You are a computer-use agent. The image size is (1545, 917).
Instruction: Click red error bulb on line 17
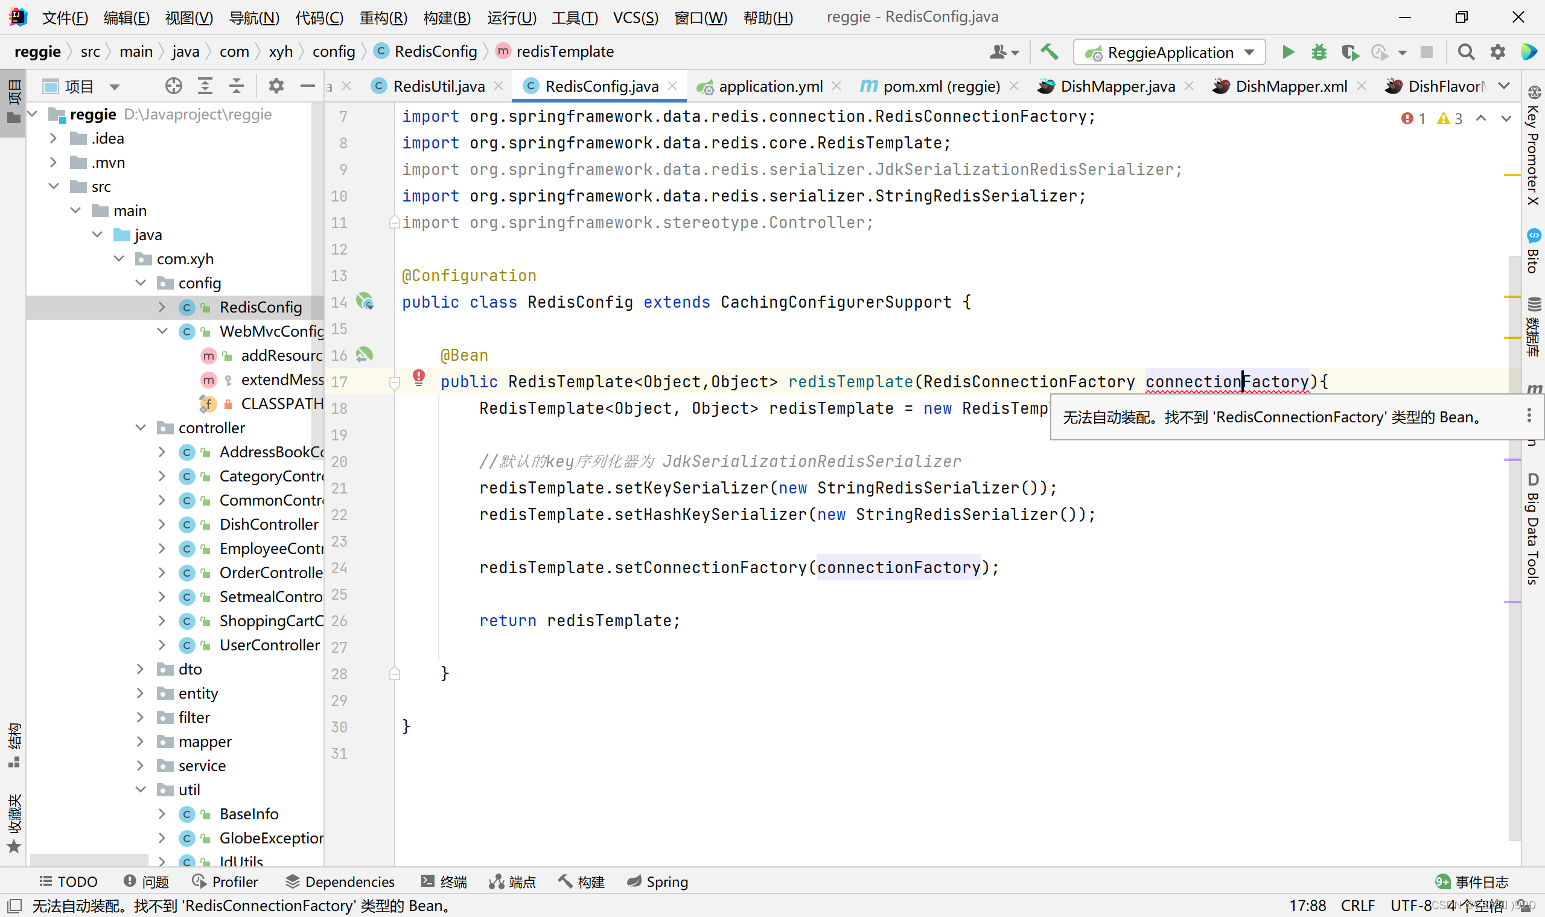click(418, 377)
